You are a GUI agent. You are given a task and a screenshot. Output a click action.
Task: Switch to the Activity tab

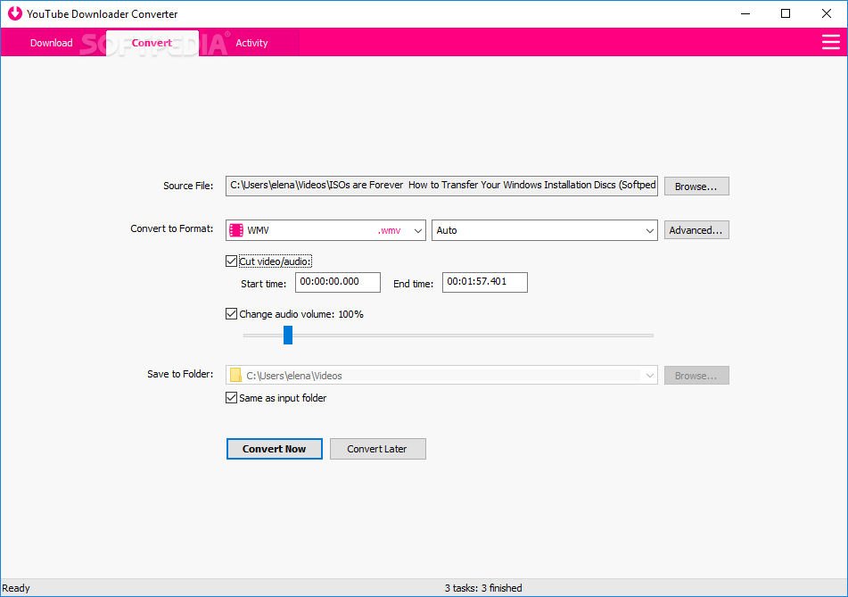[251, 43]
